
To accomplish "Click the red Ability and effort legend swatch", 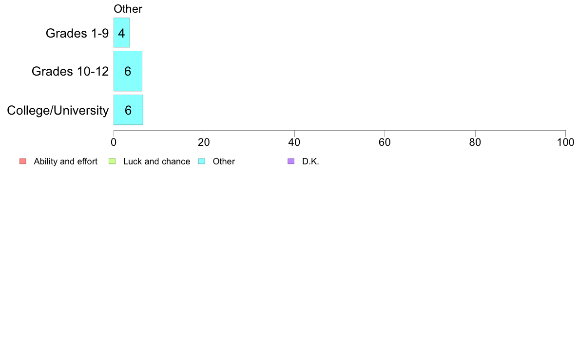I will pos(22,161).
